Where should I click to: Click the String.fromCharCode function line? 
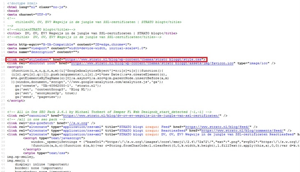tap(165, 145)
